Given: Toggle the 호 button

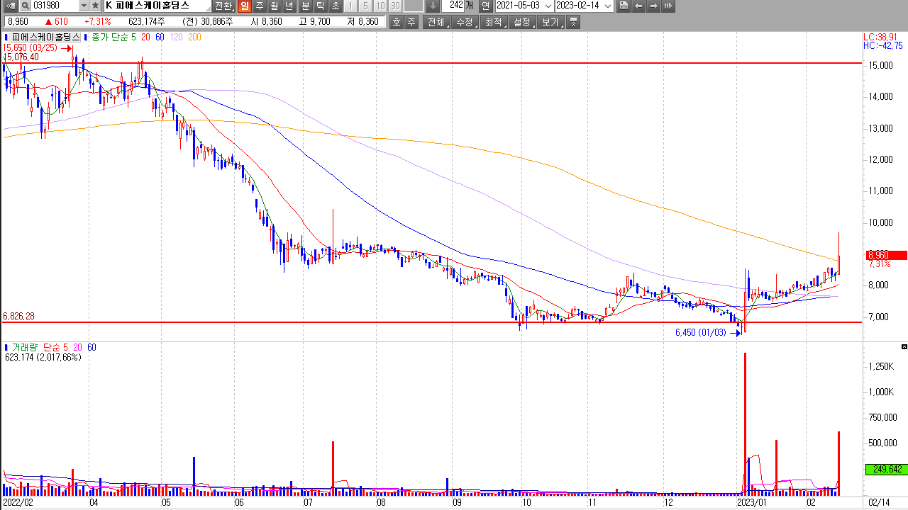Looking at the screenshot, I should (396, 22).
